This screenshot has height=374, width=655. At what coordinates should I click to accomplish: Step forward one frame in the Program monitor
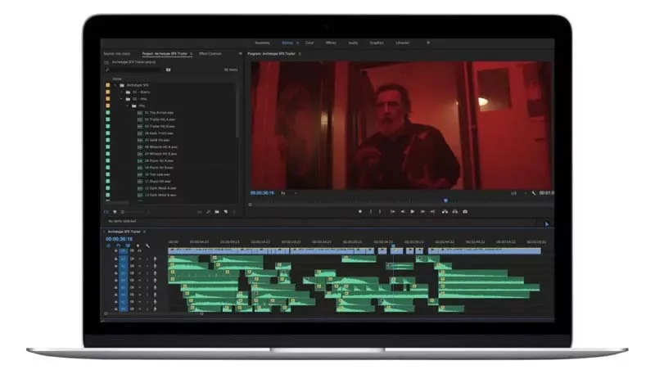coord(422,212)
